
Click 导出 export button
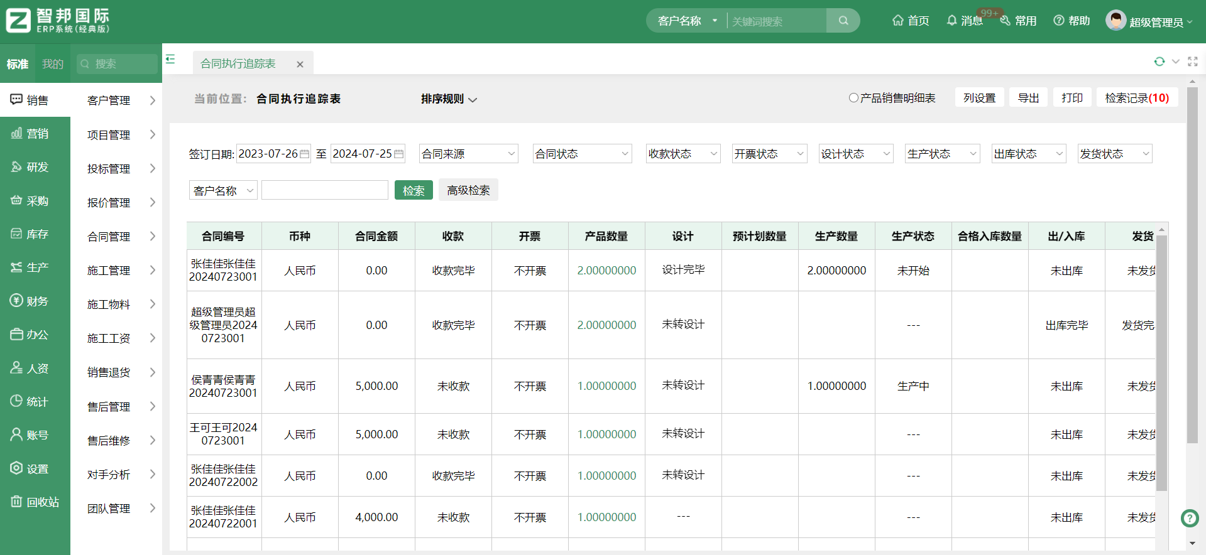[x=1028, y=98]
